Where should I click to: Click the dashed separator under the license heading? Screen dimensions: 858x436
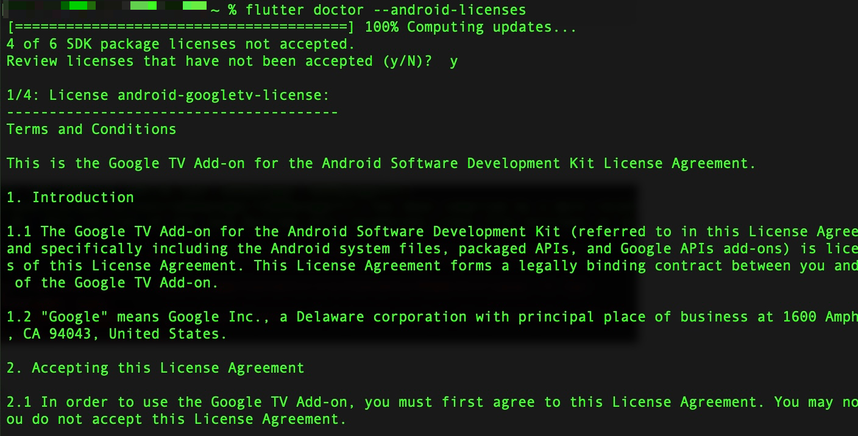point(172,112)
